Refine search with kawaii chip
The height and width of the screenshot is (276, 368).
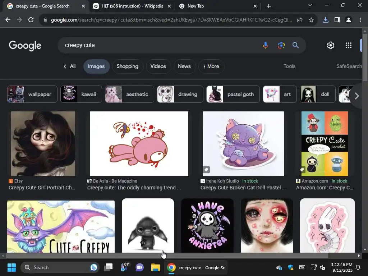coord(81,94)
